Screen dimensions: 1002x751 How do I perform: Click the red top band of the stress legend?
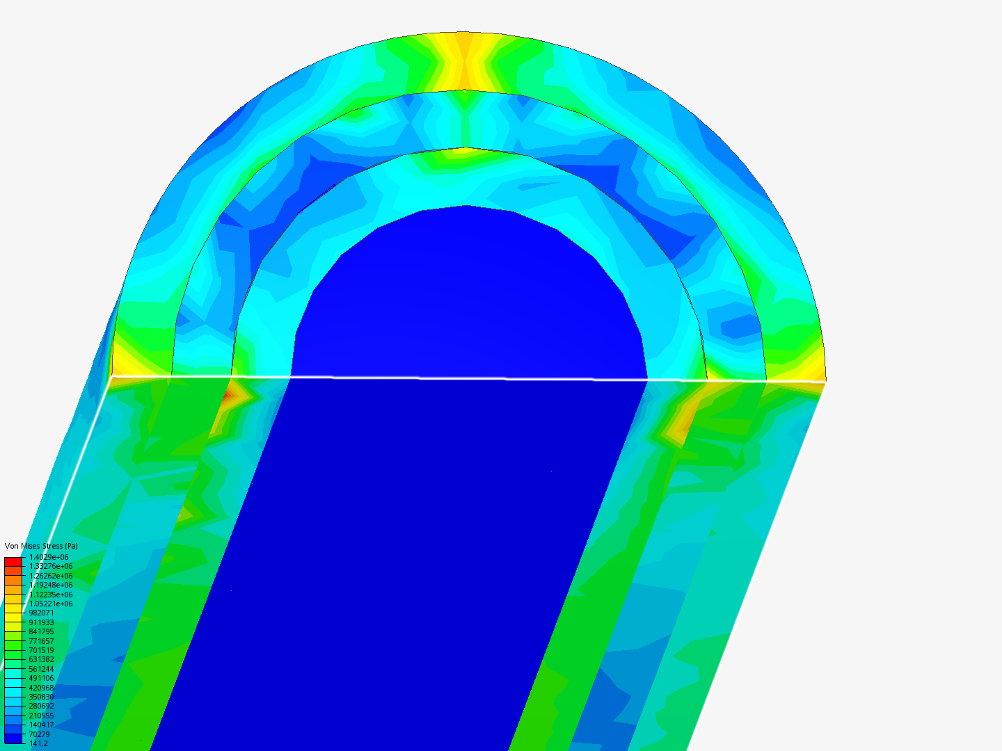(13, 562)
